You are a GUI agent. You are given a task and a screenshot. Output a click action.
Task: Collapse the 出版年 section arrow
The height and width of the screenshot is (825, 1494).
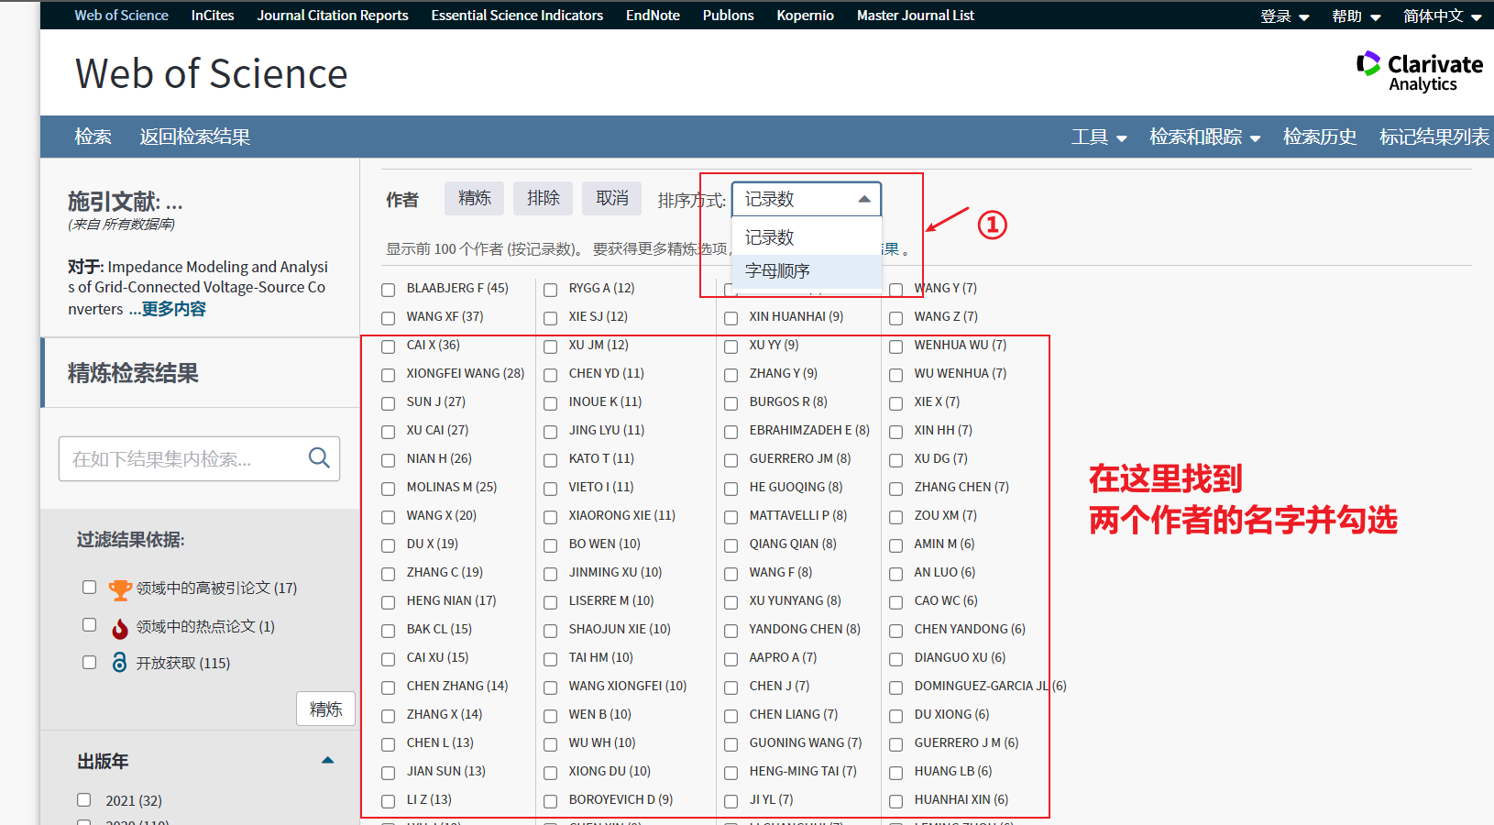[x=328, y=760]
